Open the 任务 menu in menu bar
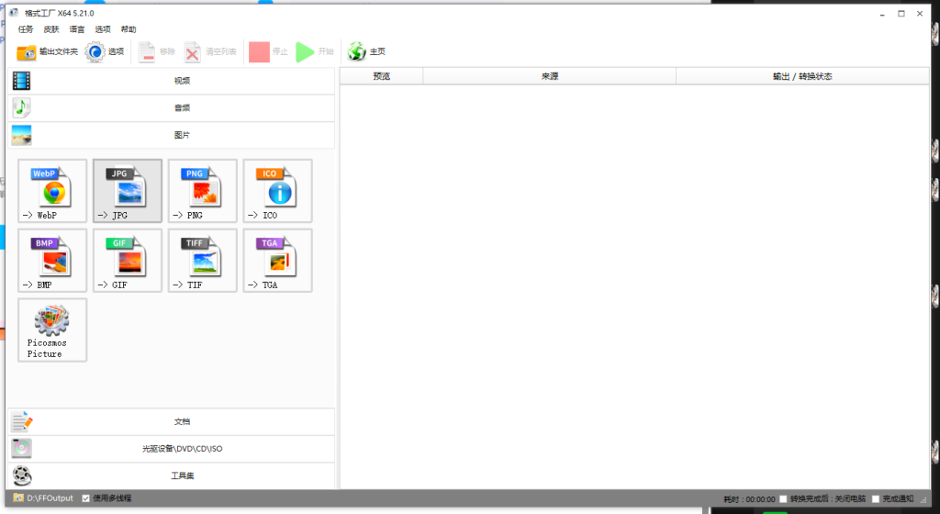Viewport: 940px width, 514px height. point(26,29)
